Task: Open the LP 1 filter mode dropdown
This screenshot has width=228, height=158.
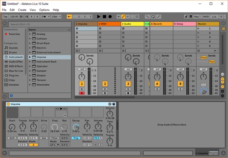Action: pyautogui.click(x=54, y=145)
